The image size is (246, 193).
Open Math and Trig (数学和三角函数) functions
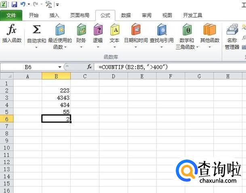point(187,30)
